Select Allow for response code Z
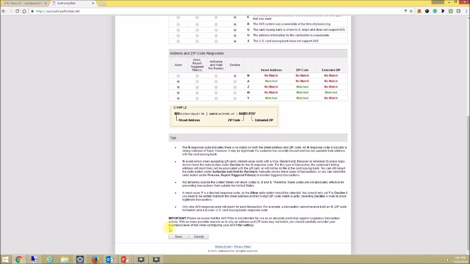This screenshot has height=264, width=470. 178,87
